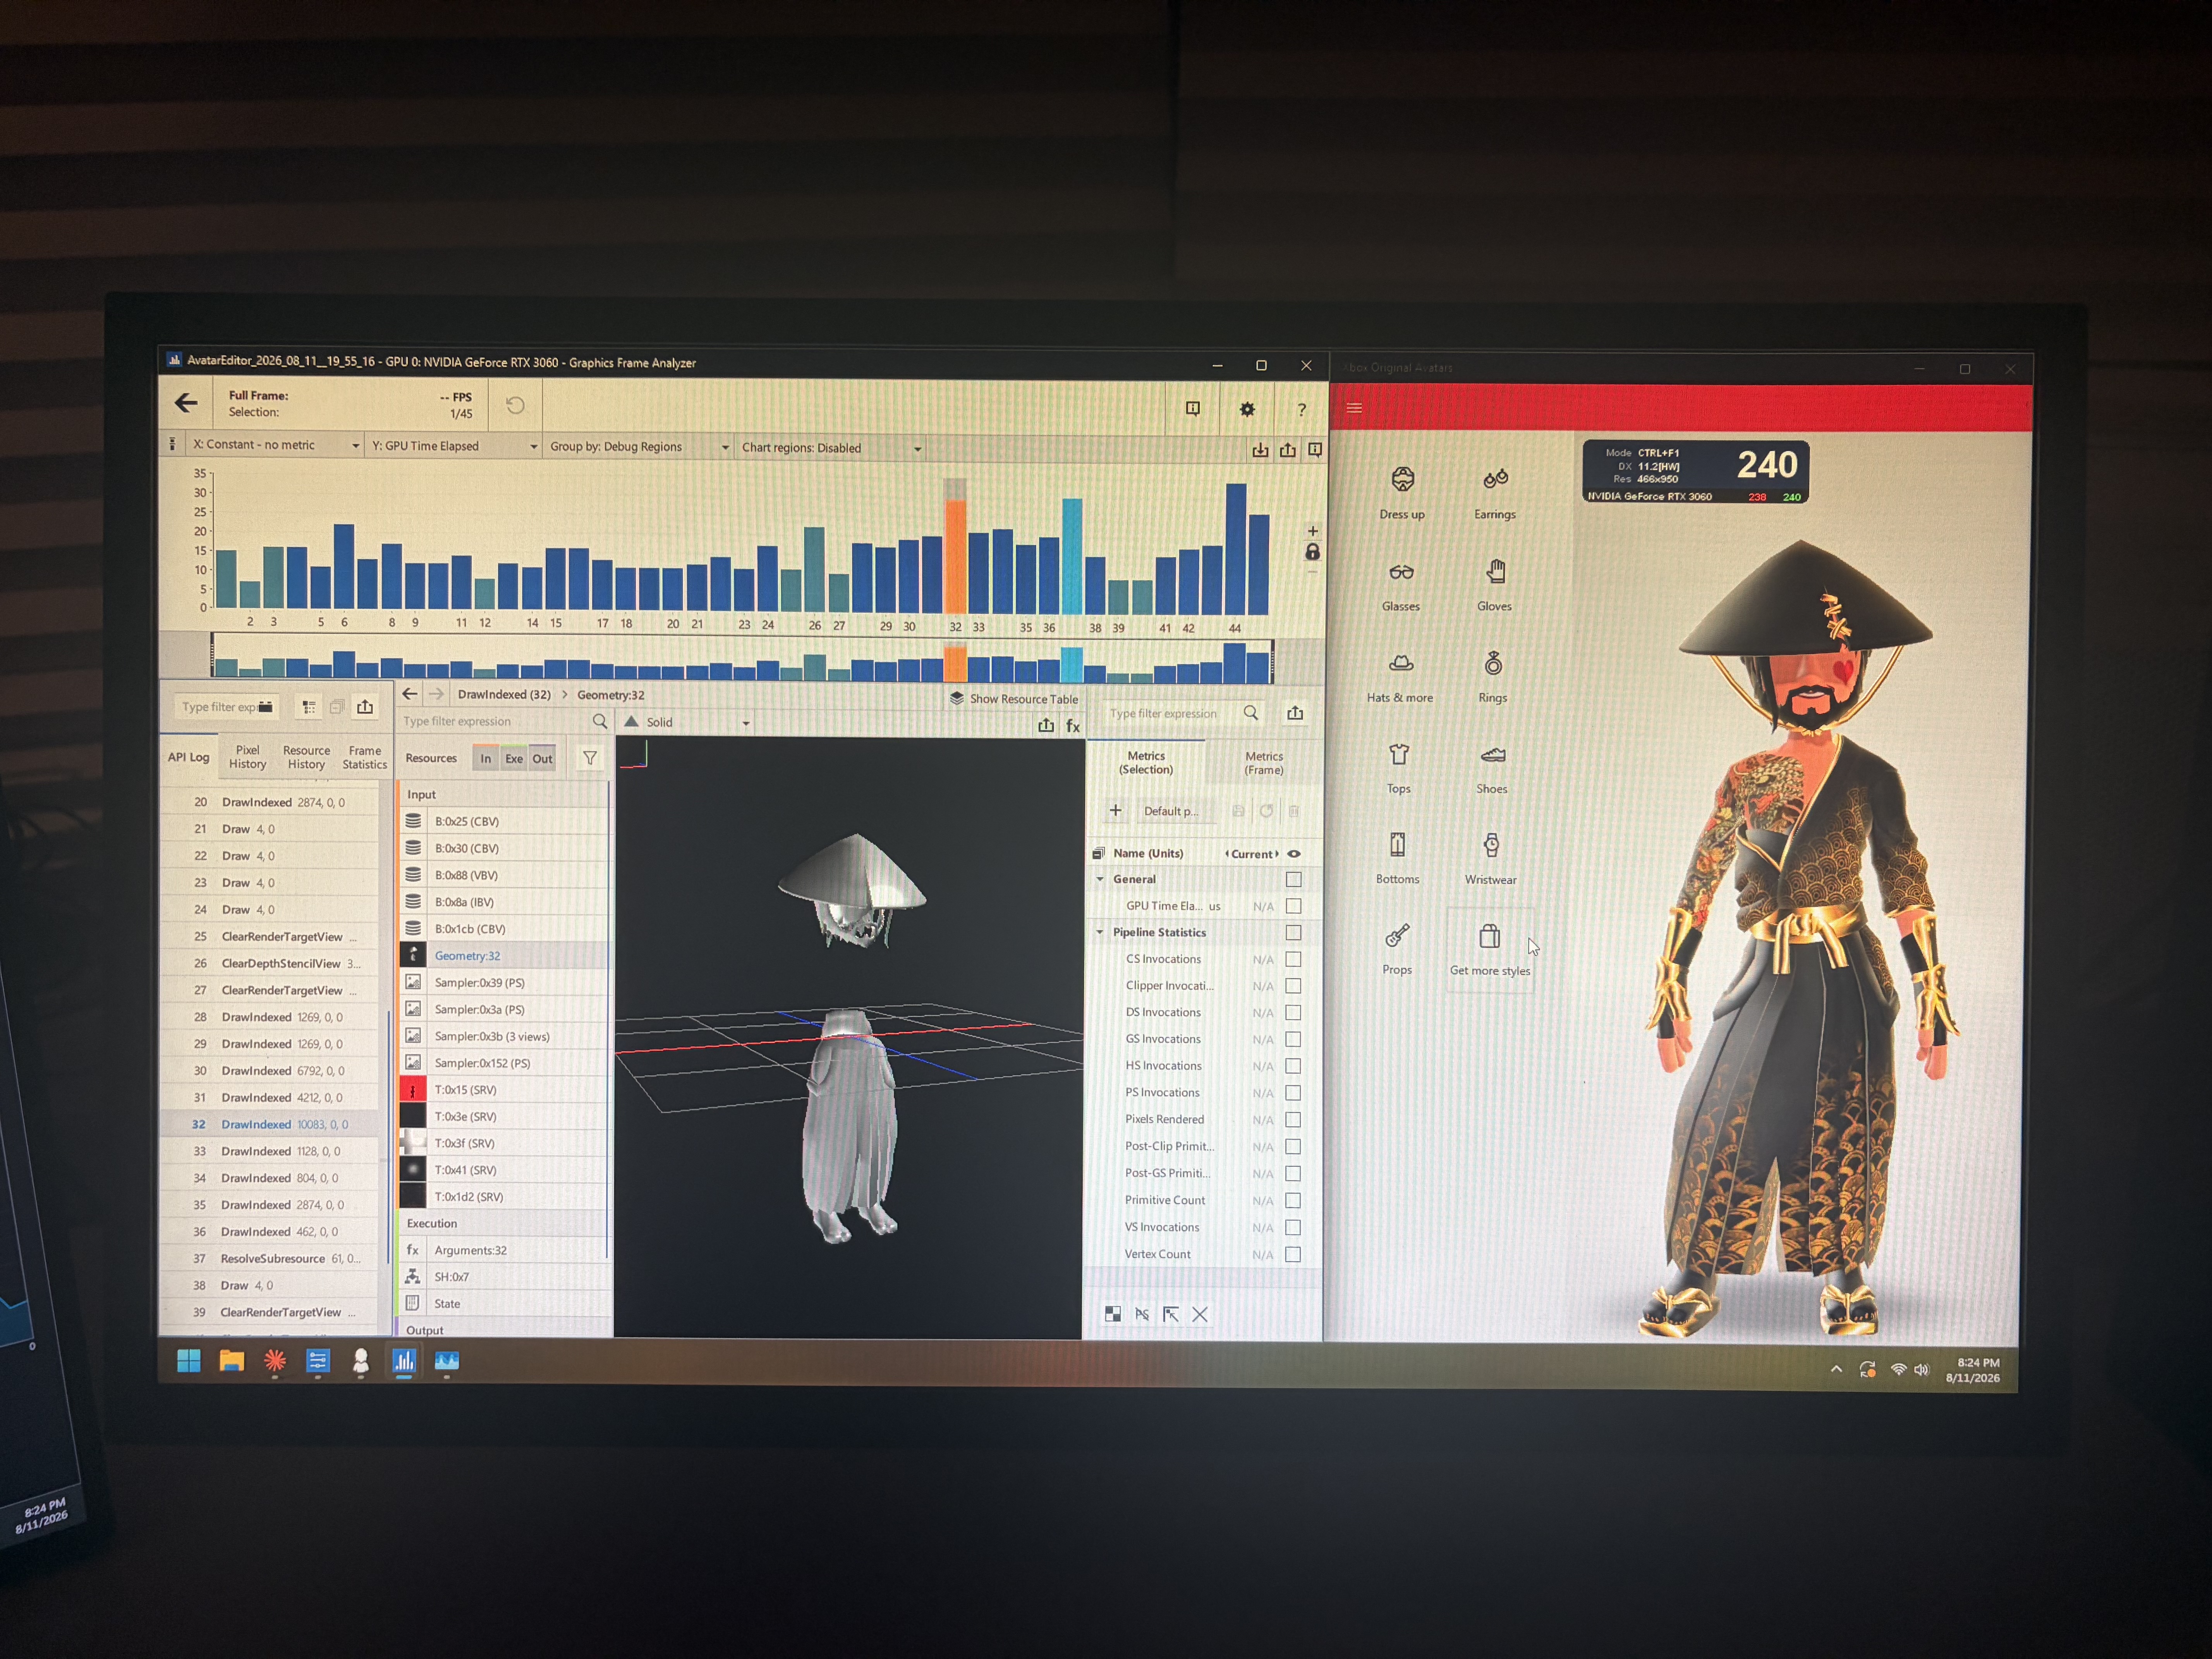
Task: Check the Pixels Rendered checkbox
Action: point(1294,1120)
